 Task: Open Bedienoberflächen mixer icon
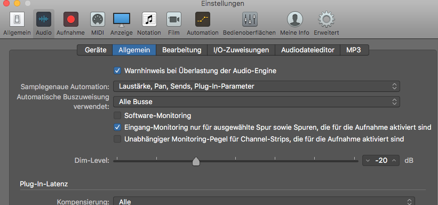pos(250,19)
